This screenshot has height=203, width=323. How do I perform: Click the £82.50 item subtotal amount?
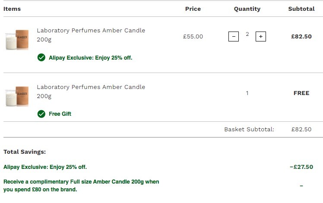point(301,36)
